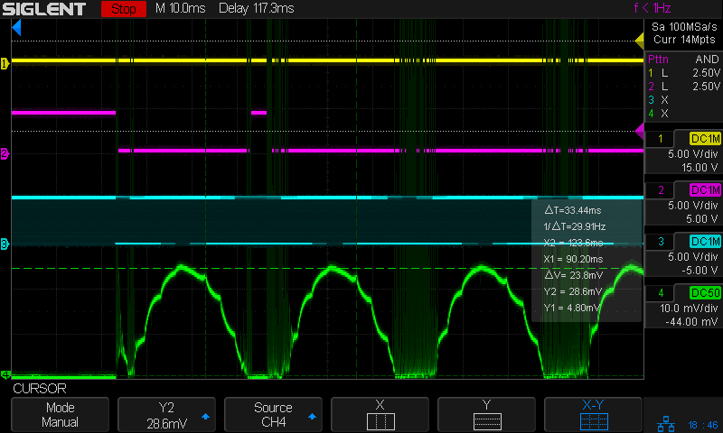Click the ΔT=33.44ms cursor readout
The height and width of the screenshot is (433, 723).
click(573, 210)
